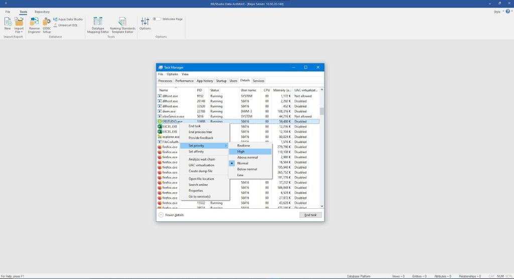Choose Set affinity
Image resolution: width=514 pixels, height=279 pixels.
(205, 152)
